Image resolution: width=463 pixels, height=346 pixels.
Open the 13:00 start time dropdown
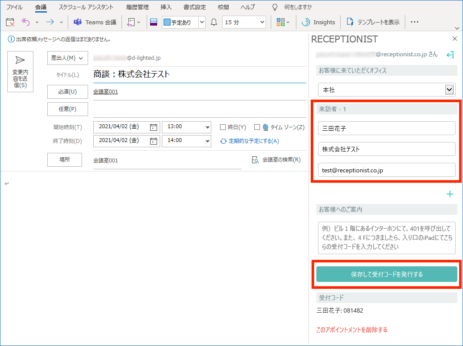pyautogui.click(x=207, y=127)
